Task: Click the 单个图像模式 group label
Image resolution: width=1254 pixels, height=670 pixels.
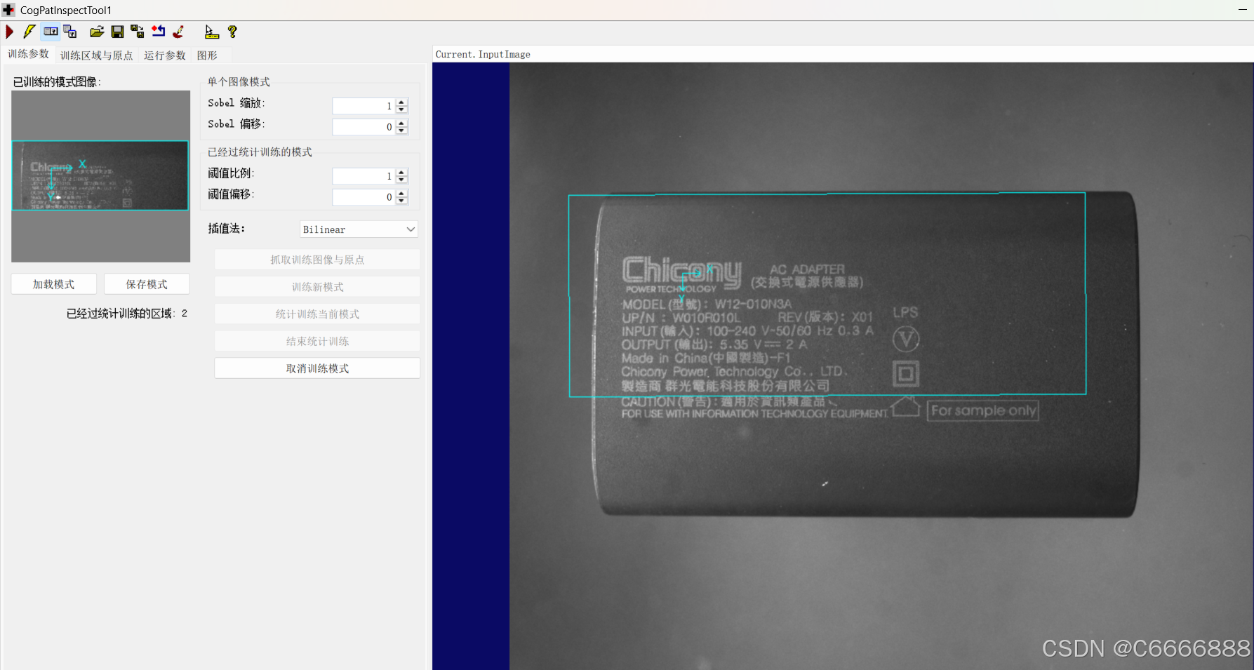Action: point(239,82)
